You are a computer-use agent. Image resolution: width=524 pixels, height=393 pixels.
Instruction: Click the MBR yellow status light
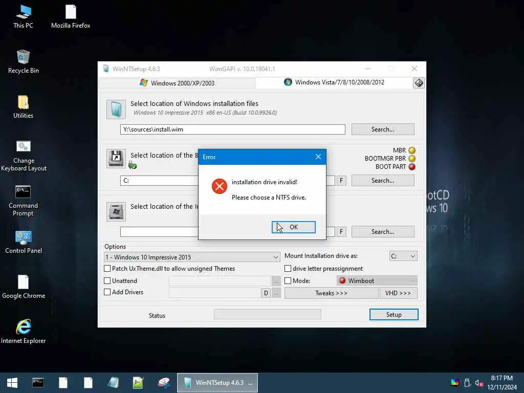coord(412,150)
